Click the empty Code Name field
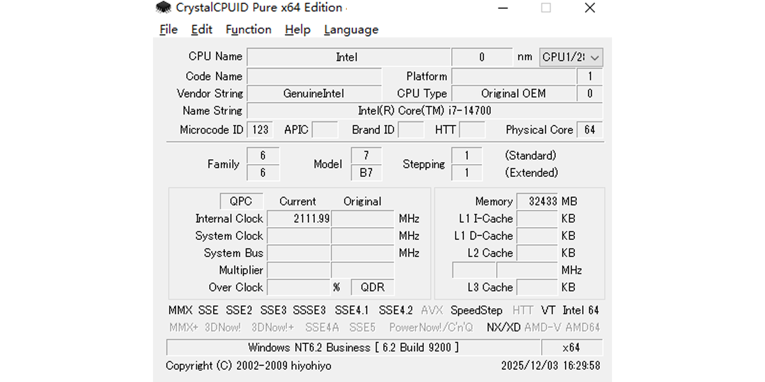The width and height of the screenshot is (765, 382). 314,76
